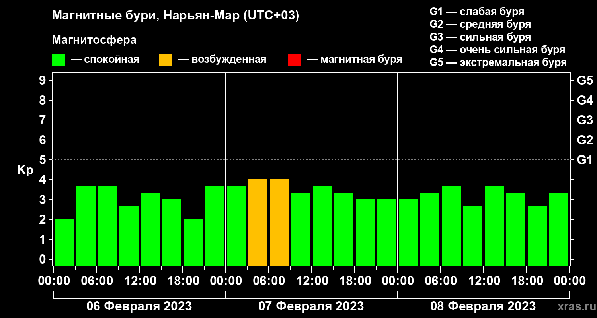This screenshot has height=318, width=597.
Task: Click the 'G2' label on the right axis
Action: [x=585, y=140]
